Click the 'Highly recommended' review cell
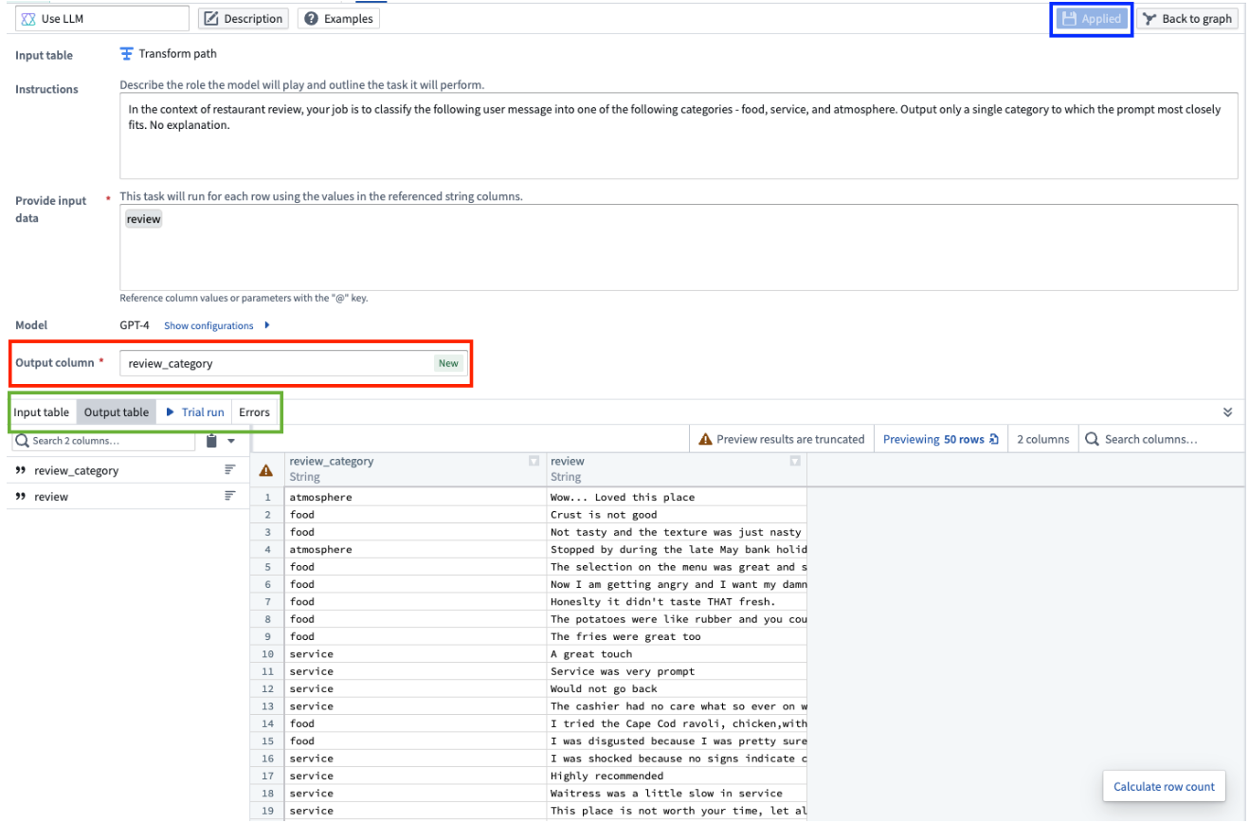Screen dimensions: 1249x823 tap(677, 776)
